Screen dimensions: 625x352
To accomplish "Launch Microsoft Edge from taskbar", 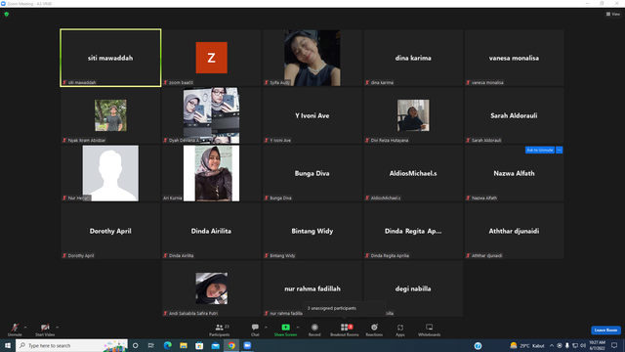I will pyautogui.click(x=167, y=345).
